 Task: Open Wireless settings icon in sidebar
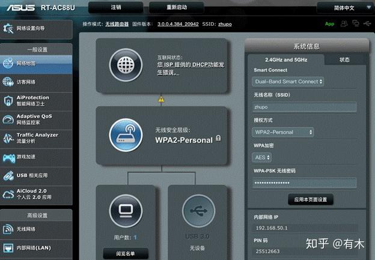8,229
